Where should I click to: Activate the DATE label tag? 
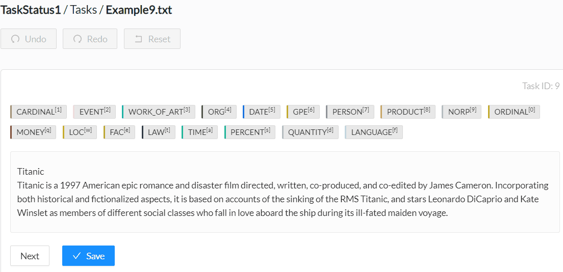click(x=262, y=112)
